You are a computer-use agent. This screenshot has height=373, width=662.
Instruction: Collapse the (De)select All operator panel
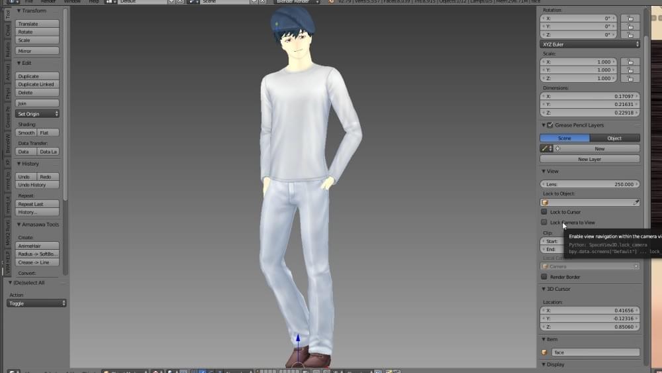tap(10, 283)
